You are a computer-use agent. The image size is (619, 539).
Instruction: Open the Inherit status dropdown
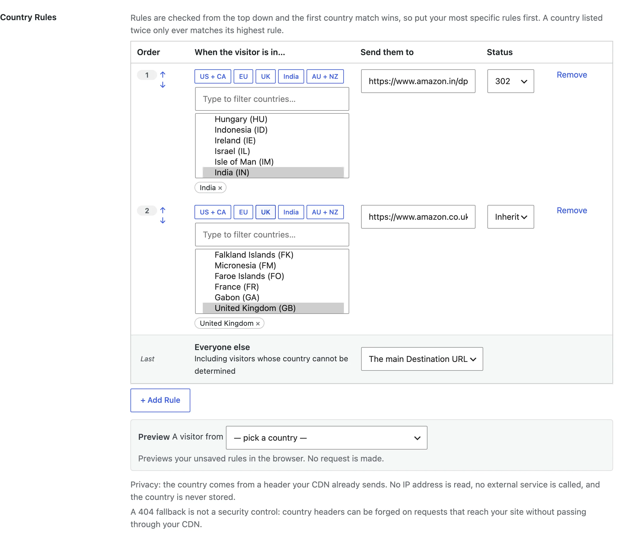tap(510, 217)
